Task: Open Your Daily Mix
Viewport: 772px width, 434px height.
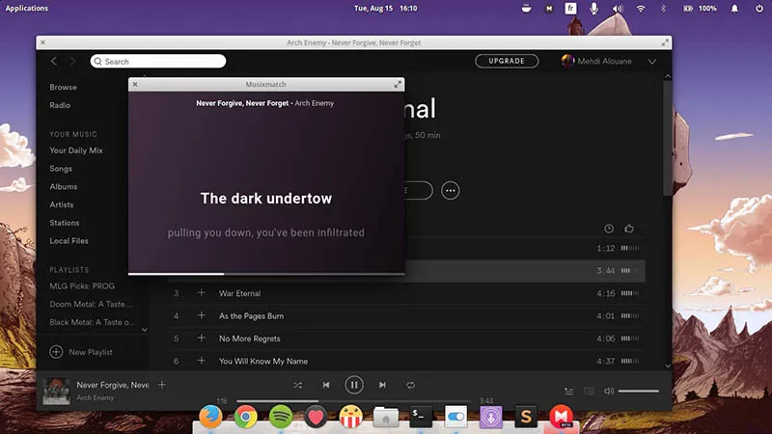Action: tap(76, 150)
